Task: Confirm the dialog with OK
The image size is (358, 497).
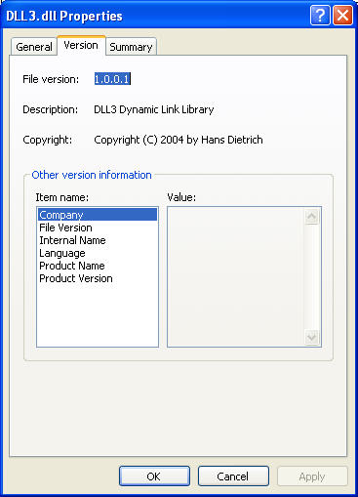Action: (x=154, y=476)
